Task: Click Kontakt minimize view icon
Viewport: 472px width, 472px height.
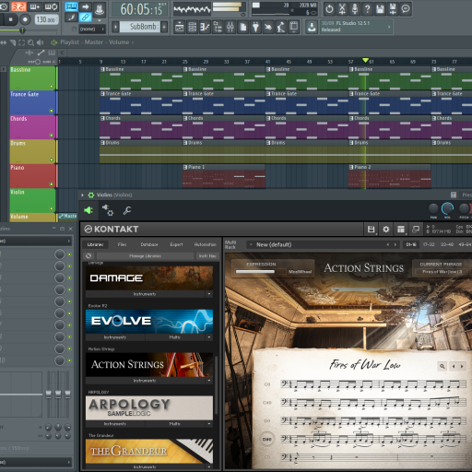Action: tap(416, 230)
